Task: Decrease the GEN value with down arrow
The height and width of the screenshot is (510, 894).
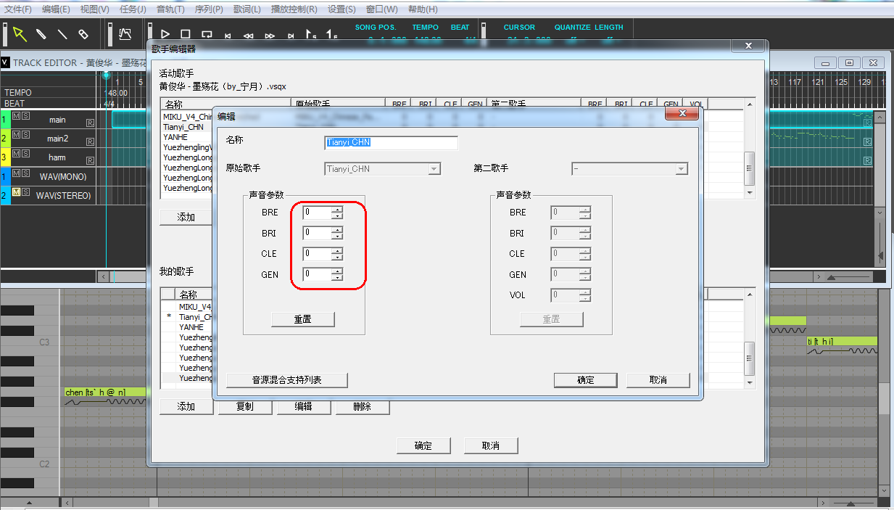Action: coord(337,278)
